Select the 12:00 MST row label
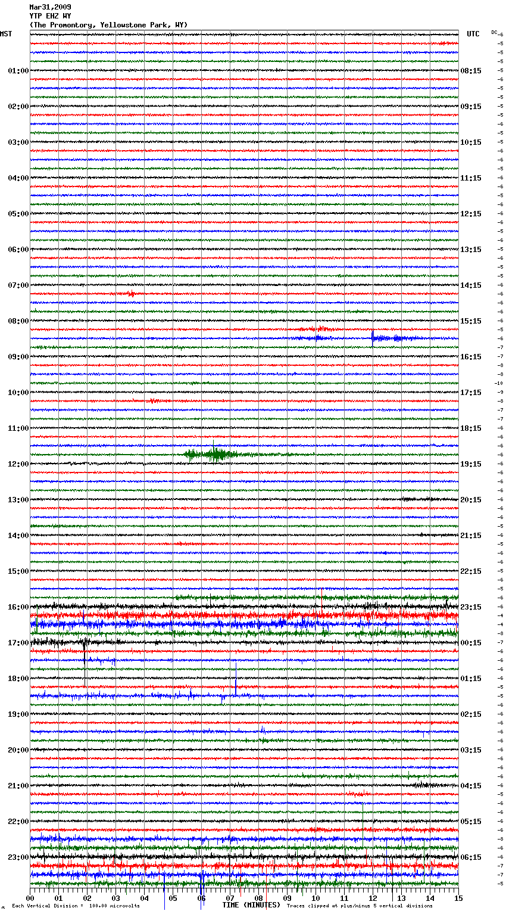Viewport: 506px width, 914px height. click(18, 464)
